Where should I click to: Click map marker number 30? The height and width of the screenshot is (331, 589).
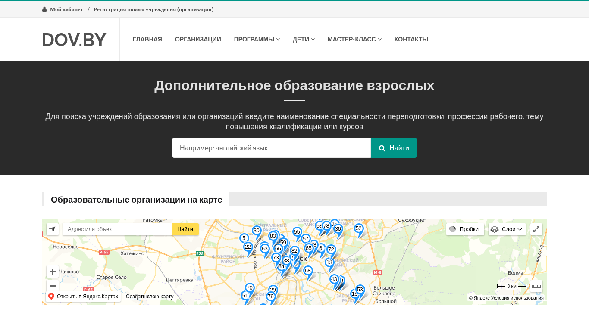pos(257,231)
